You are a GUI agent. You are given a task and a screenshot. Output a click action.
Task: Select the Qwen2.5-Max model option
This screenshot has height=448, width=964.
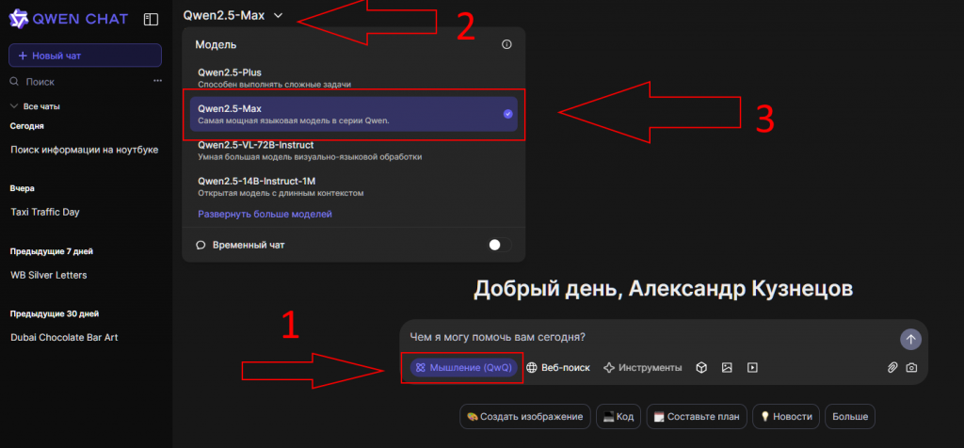click(354, 114)
